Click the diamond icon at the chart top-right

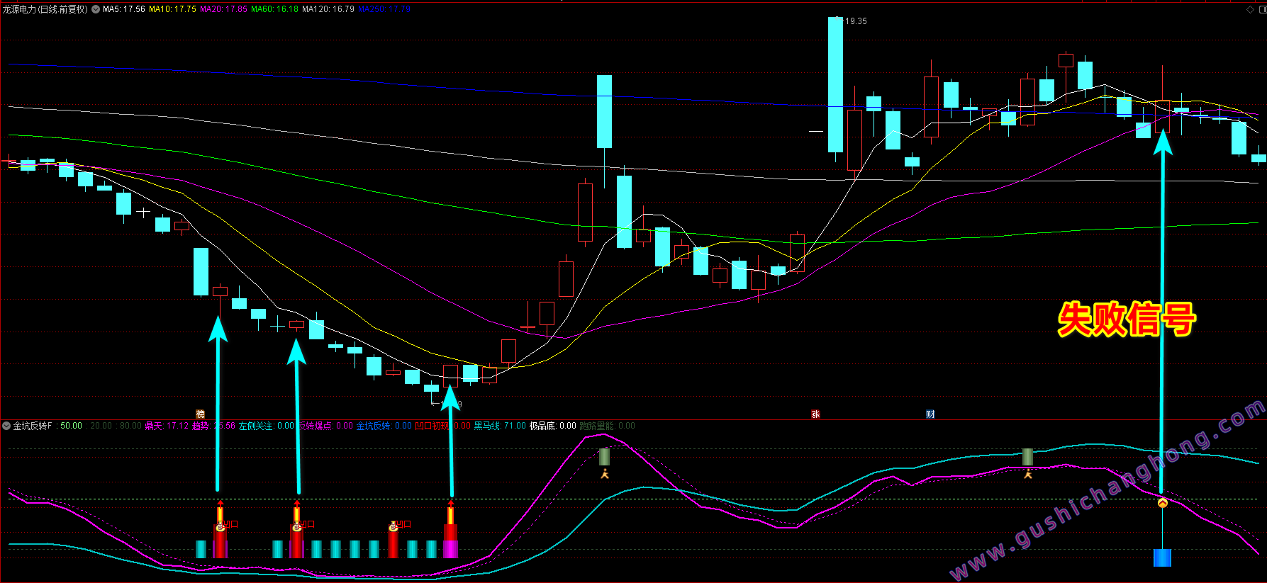1250,9
